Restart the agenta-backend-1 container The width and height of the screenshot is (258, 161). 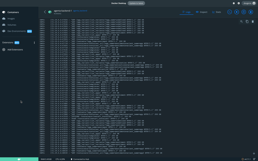tap(244, 12)
